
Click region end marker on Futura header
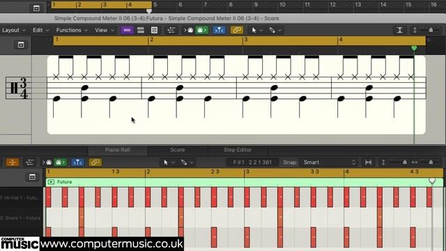[x=432, y=181]
